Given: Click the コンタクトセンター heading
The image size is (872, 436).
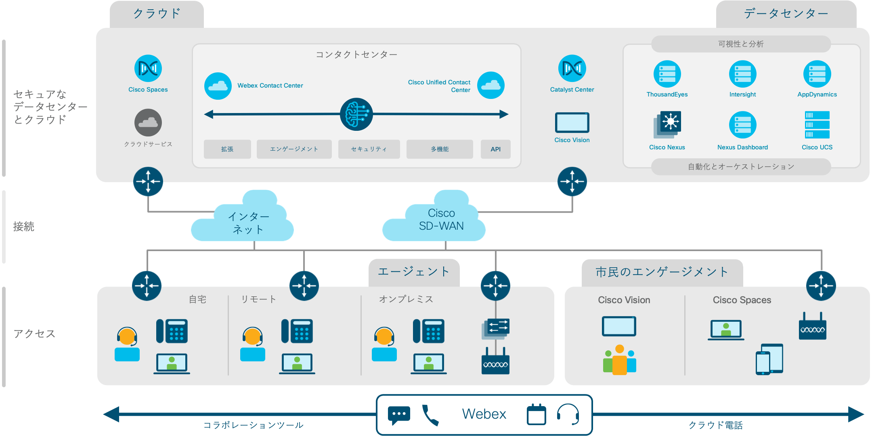Looking at the screenshot, I should click(356, 55).
